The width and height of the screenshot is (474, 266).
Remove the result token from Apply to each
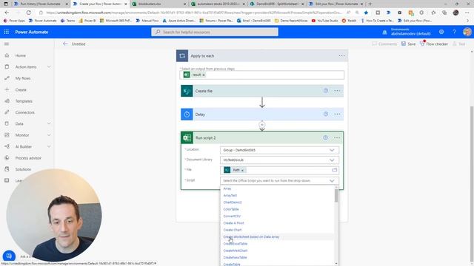coord(204,75)
